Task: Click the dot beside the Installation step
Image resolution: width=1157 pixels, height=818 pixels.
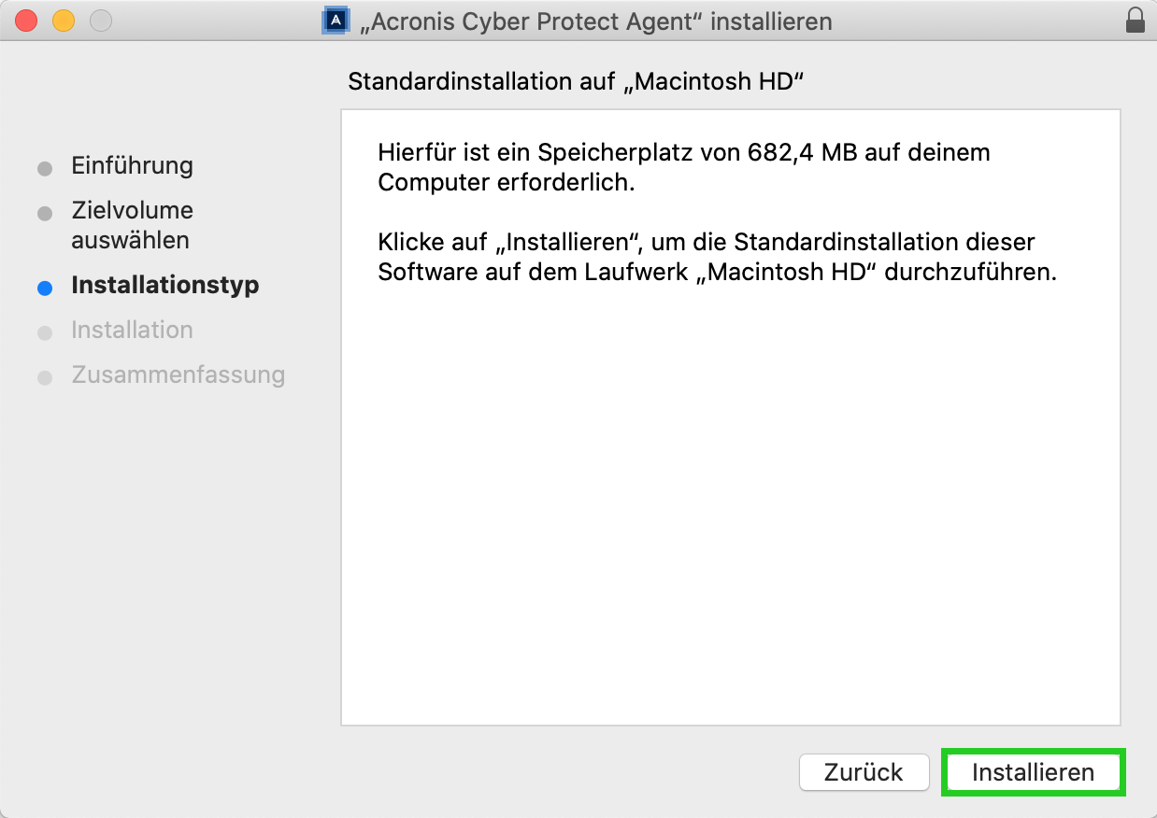Action: point(45,332)
